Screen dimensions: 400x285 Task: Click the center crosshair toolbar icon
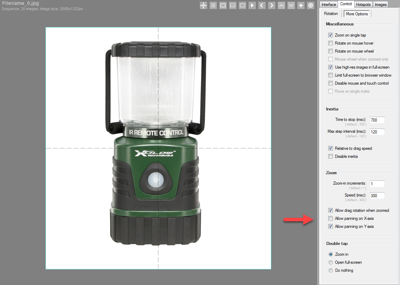203,5
